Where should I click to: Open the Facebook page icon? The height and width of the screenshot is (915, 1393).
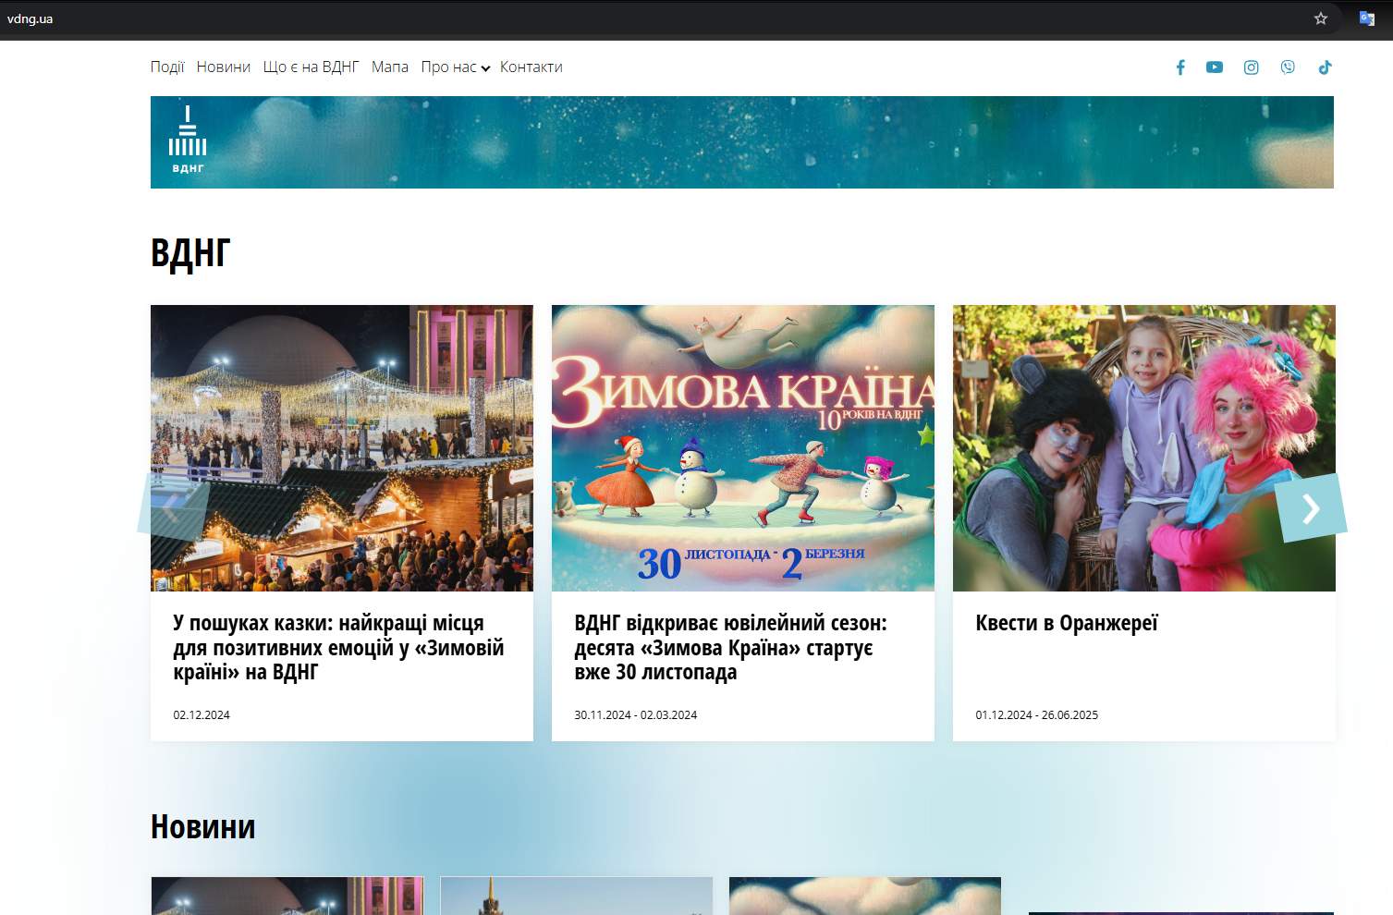point(1180,67)
